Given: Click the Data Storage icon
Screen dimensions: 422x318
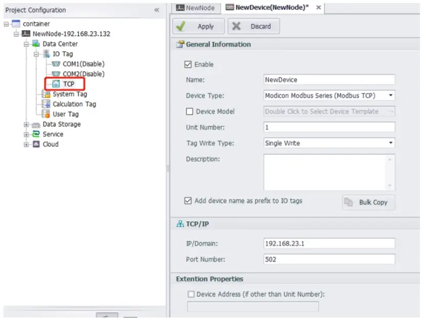Looking at the screenshot, I should [36, 125].
